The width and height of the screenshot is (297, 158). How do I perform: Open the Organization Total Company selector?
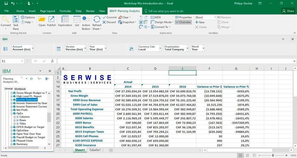tap(176, 48)
